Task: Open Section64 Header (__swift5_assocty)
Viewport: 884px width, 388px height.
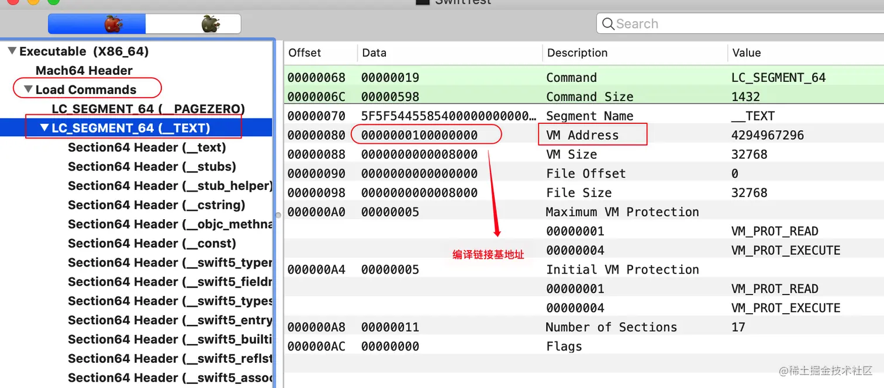Action: 170,378
